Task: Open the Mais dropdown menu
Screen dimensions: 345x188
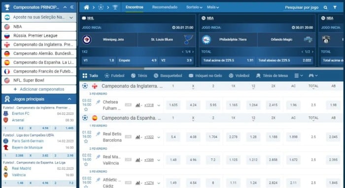Action: pyautogui.click(x=213, y=7)
